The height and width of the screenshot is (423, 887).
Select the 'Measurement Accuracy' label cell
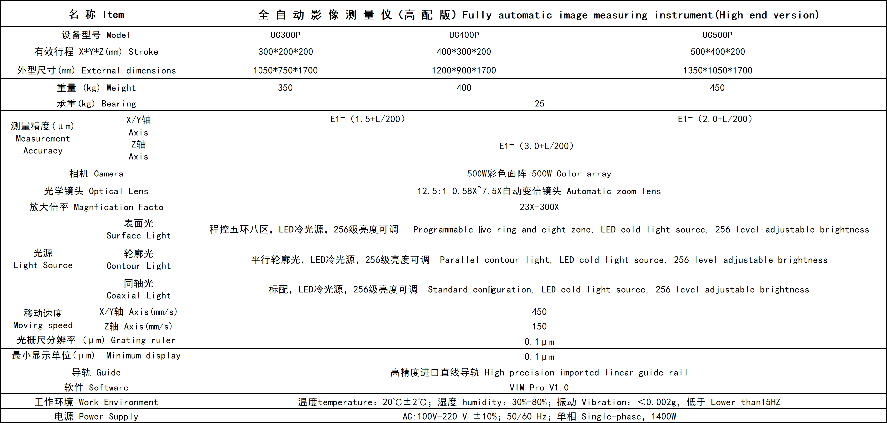[x=43, y=138]
